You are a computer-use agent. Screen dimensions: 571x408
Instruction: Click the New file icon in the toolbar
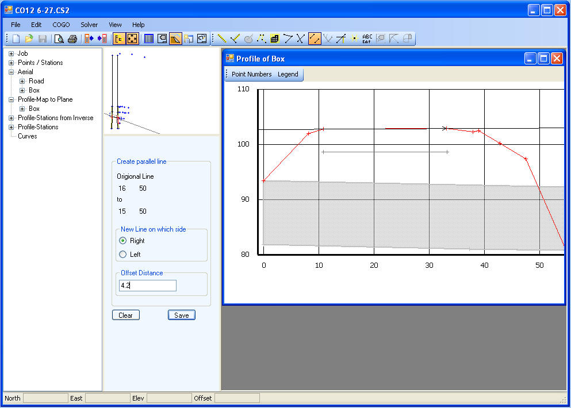click(x=16, y=39)
